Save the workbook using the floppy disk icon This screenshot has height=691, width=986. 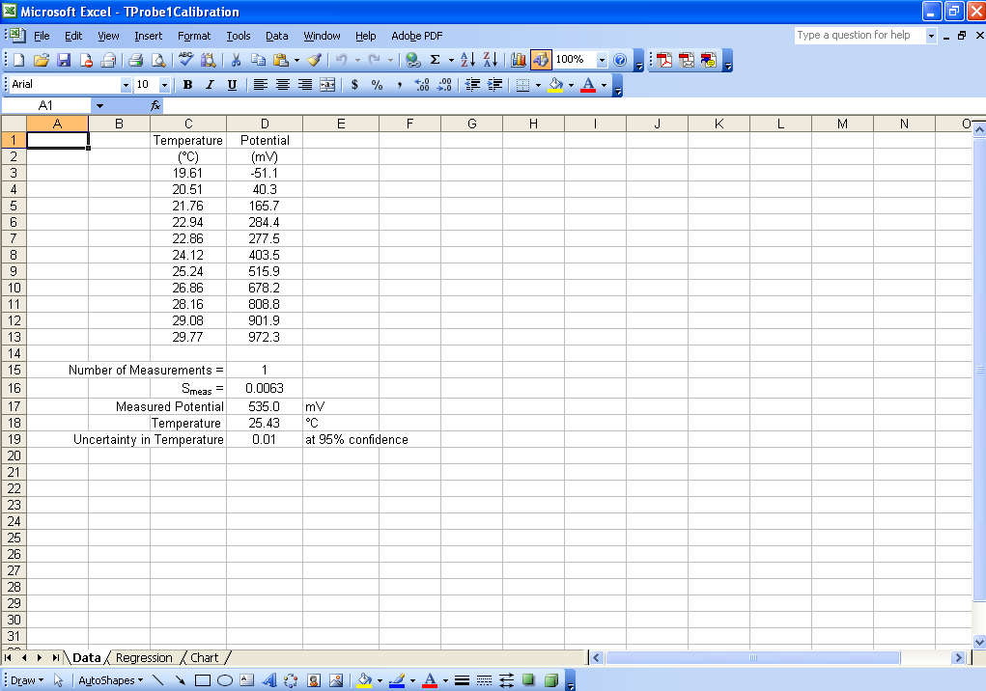64,60
